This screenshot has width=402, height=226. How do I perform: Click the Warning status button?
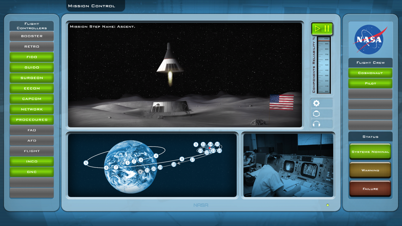click(x=370, y=170)
